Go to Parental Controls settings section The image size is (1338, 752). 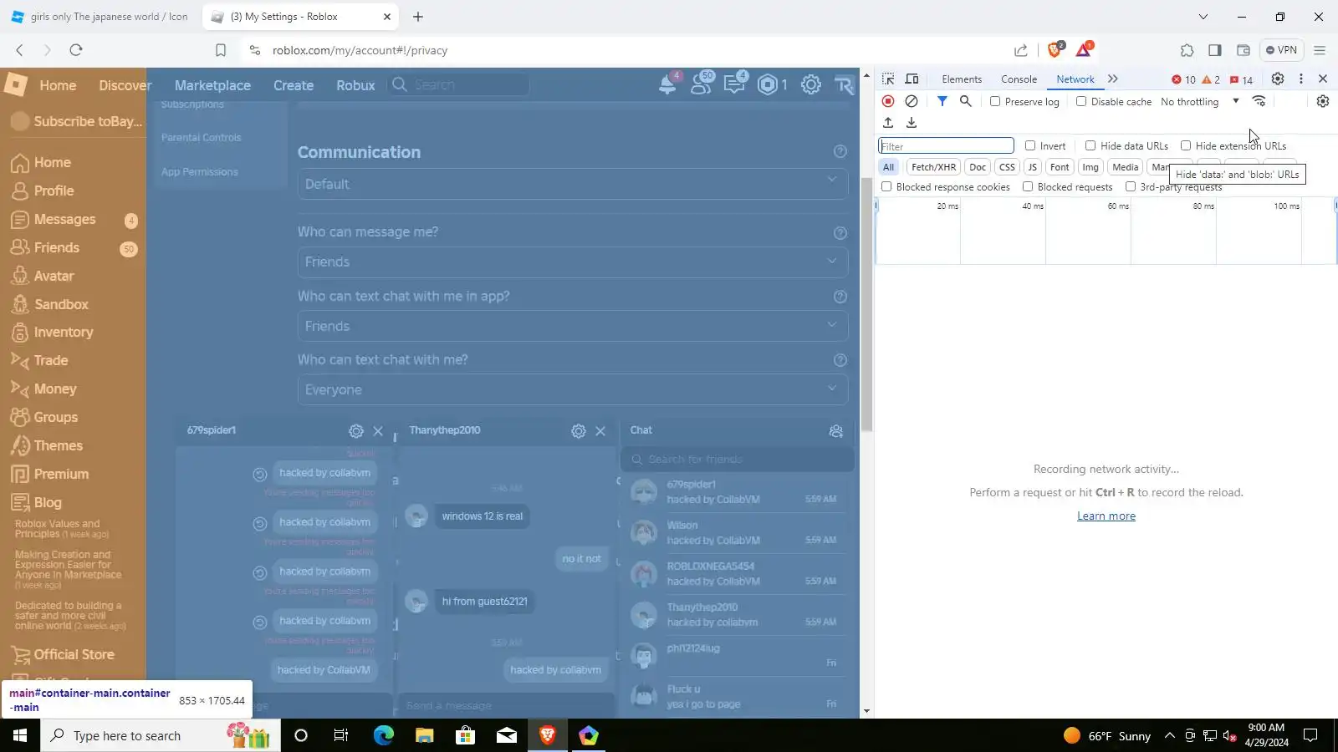point(201,137)
